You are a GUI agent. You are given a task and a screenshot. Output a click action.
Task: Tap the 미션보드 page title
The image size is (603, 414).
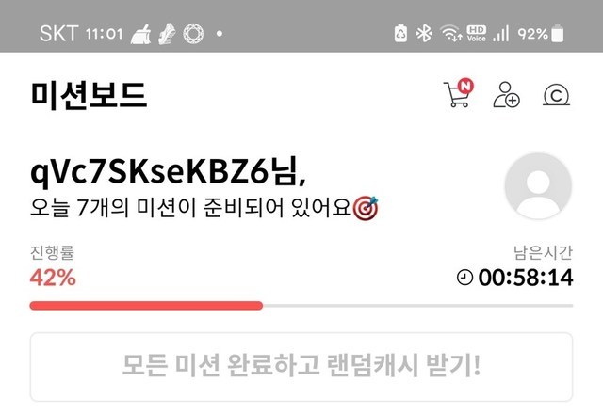click(x=89, y=95)
